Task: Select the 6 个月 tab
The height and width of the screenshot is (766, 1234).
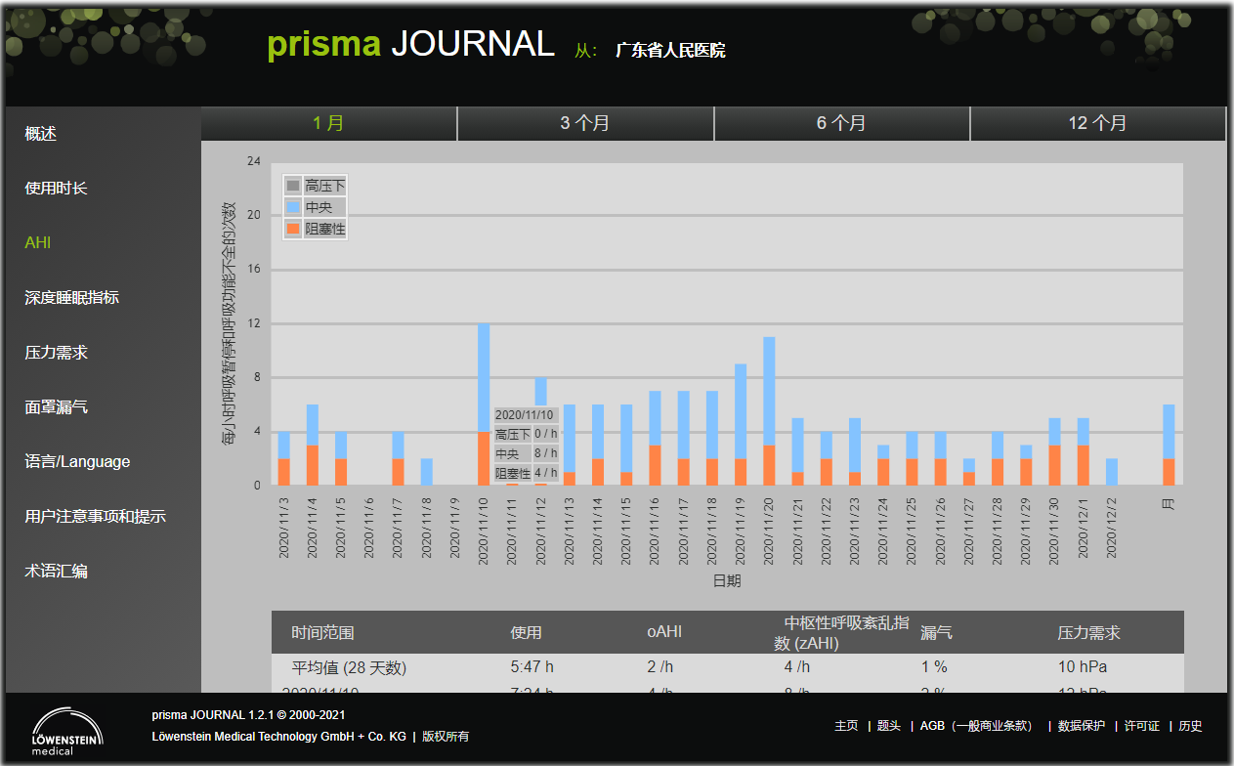Action: click(841, 123)
